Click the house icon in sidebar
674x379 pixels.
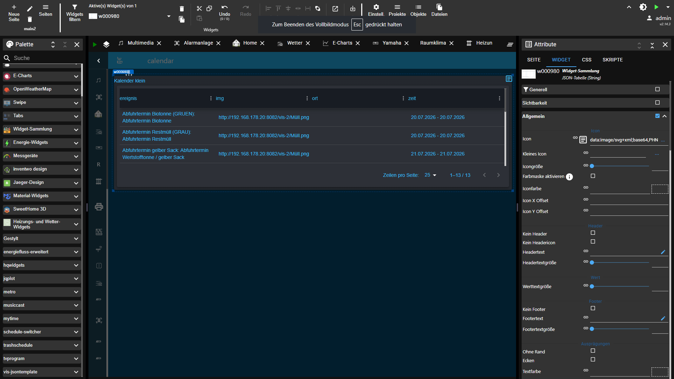(x=99, y=114)
